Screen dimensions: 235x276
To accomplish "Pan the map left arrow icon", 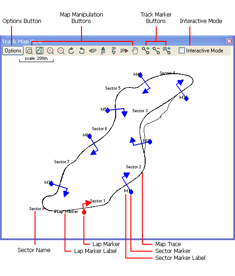I will [93, 51].
